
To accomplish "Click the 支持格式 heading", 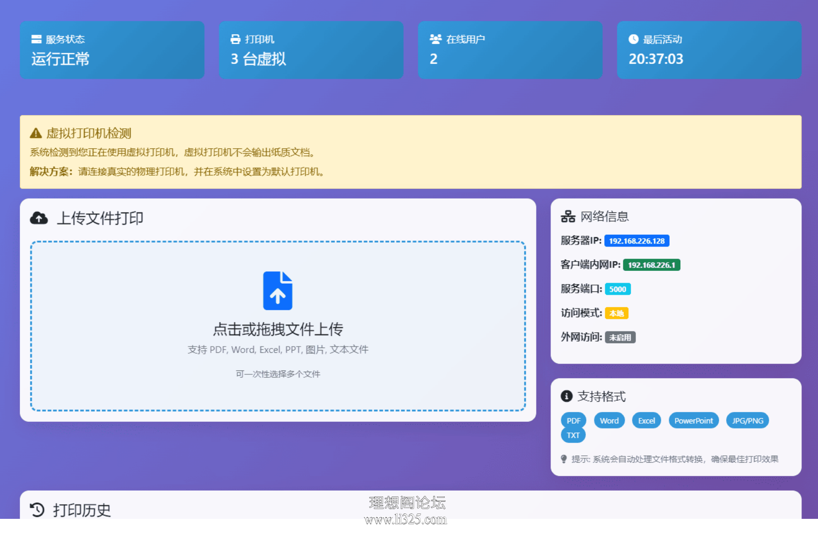I will [x=601, y=396].
